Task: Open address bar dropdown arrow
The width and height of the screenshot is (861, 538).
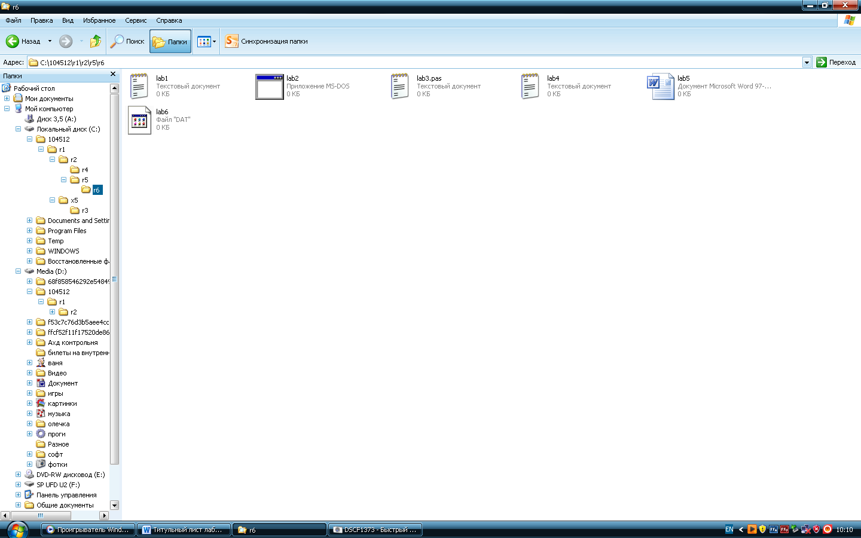Action: (x=807, y=62)
